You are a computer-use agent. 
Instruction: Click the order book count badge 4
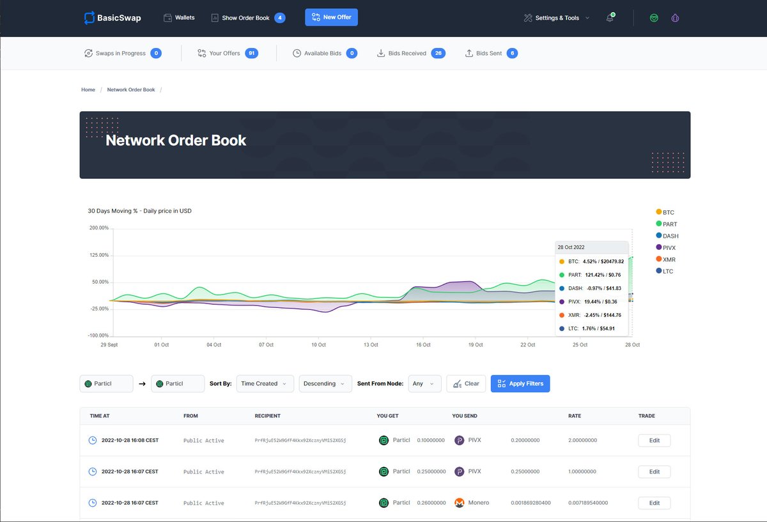(x=280, y=18)
